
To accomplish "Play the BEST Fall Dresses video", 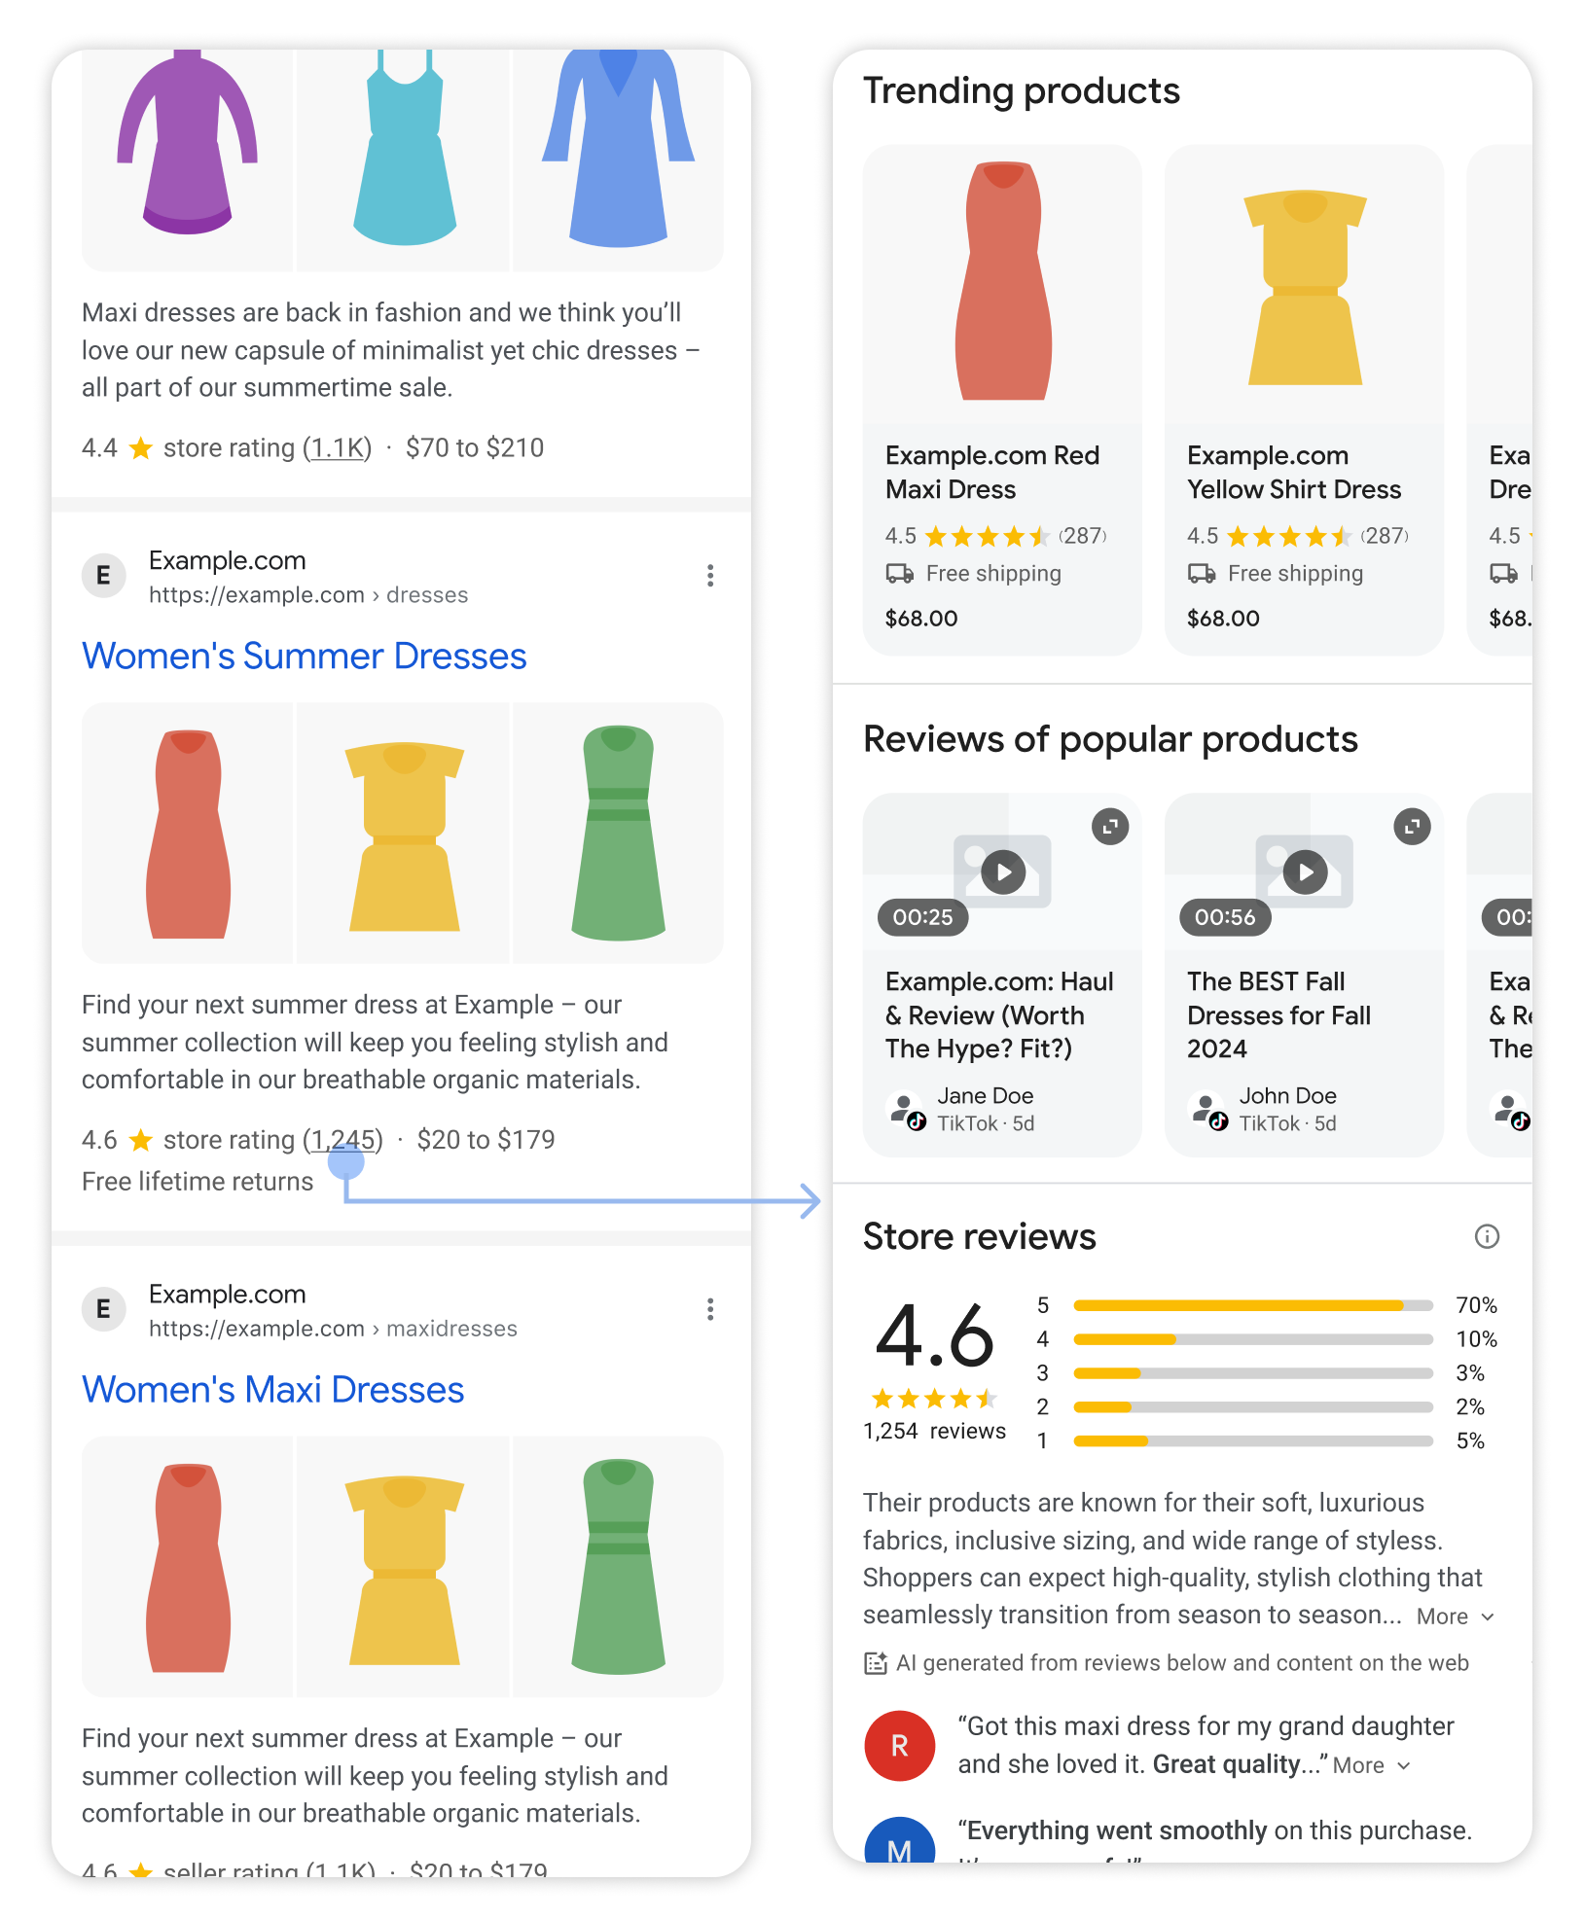I will [1304, 871].
